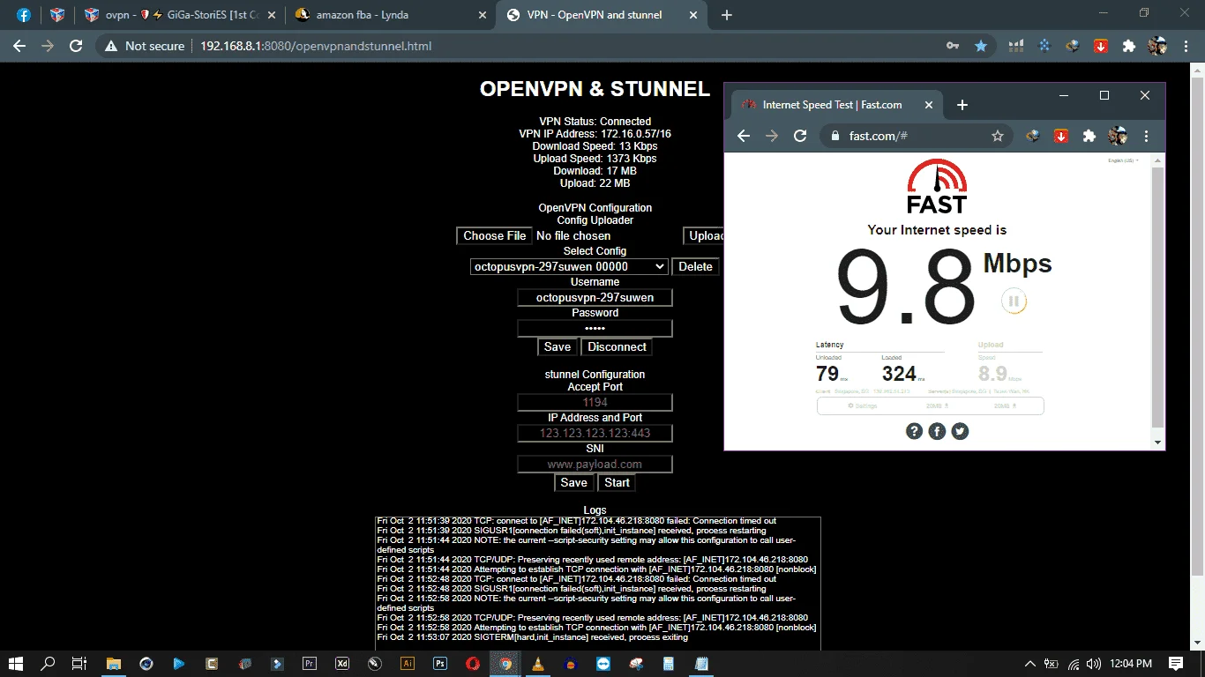
Task: Open Opera browser from taskbar
Action: click(x=473, y=664)
